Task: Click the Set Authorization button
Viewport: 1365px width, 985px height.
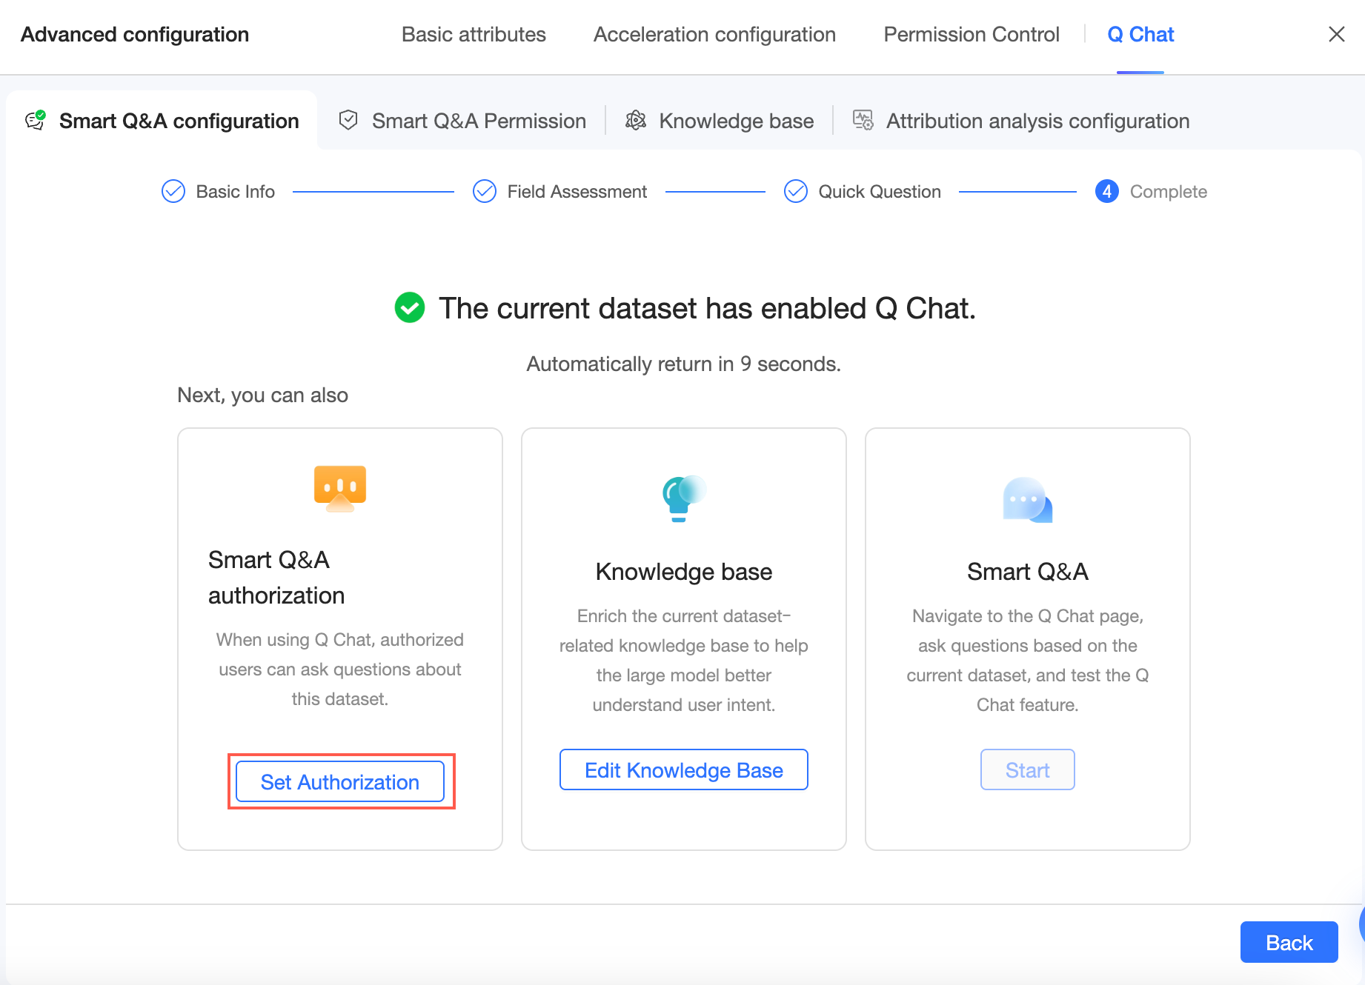Action: [x=340, y=782]
